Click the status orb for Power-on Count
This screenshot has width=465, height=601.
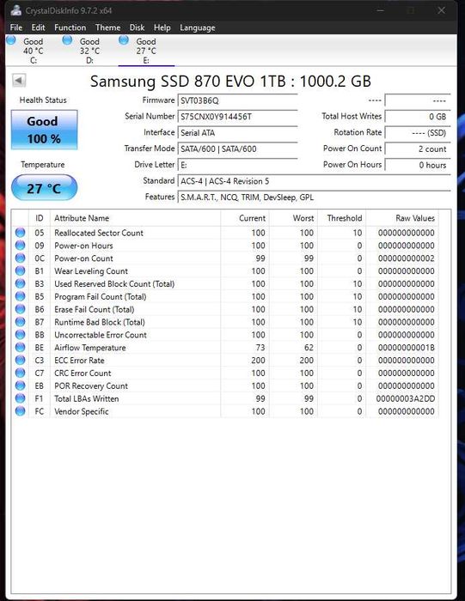[21, 258]
